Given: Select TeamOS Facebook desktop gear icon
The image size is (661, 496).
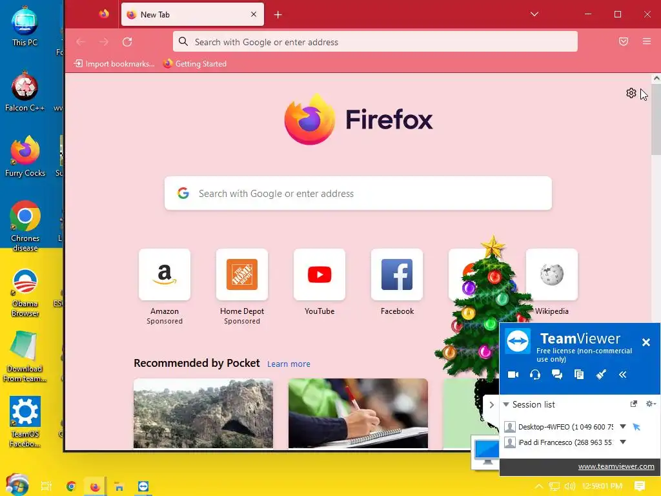Looking at the screenshot, I should coord(25,422).
